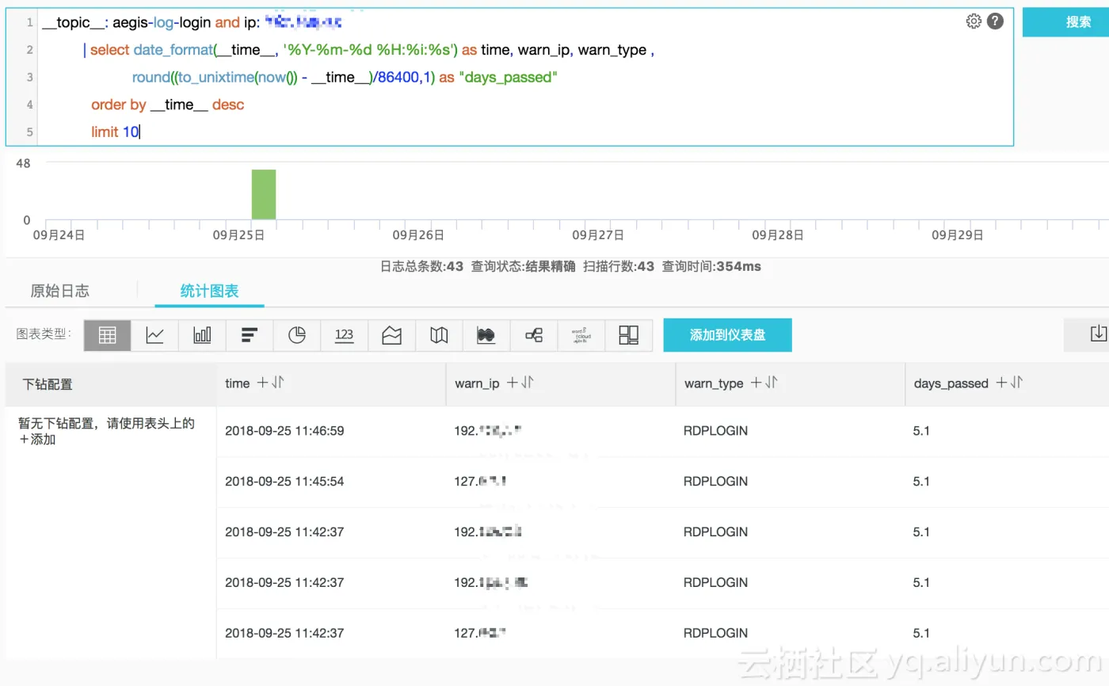The width and height of the screenshot is (1109, 686).
Task: Open the help question mark icon
Action: pyautogui.click(x=995, y=21)
